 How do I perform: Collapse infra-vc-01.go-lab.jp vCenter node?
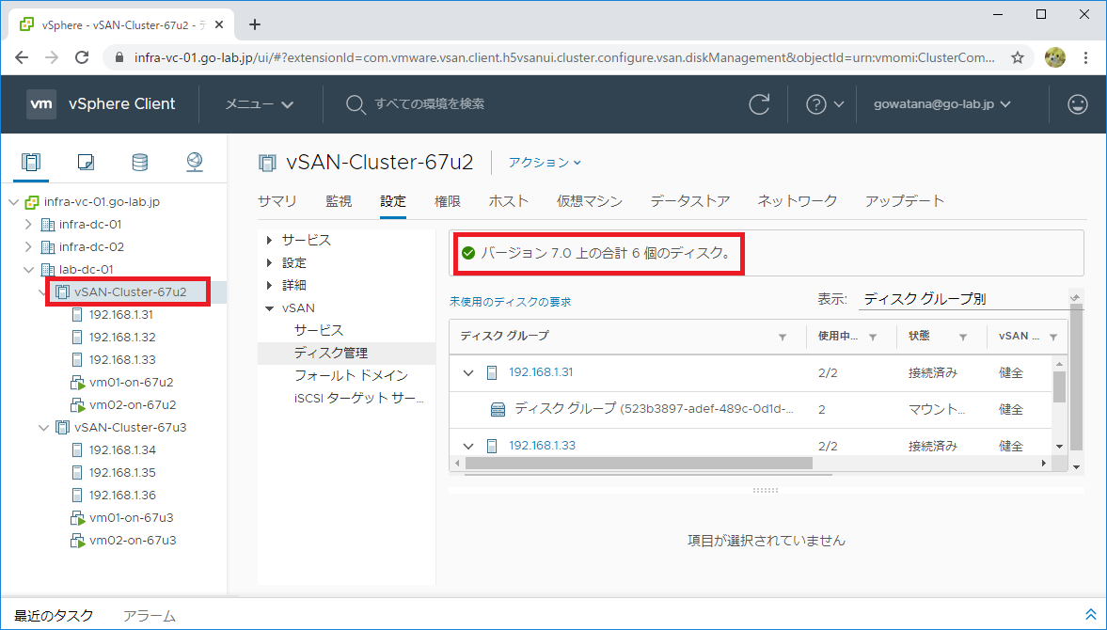(x=13, y=202)
